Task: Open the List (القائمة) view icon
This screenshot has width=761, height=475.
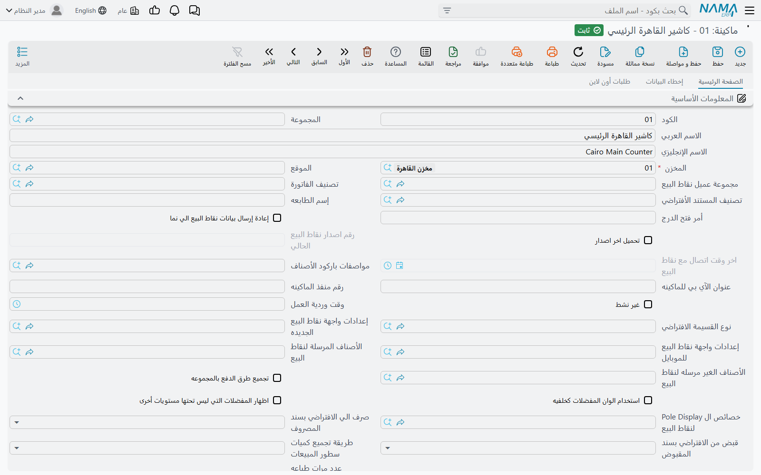Action: coord(426,52)
